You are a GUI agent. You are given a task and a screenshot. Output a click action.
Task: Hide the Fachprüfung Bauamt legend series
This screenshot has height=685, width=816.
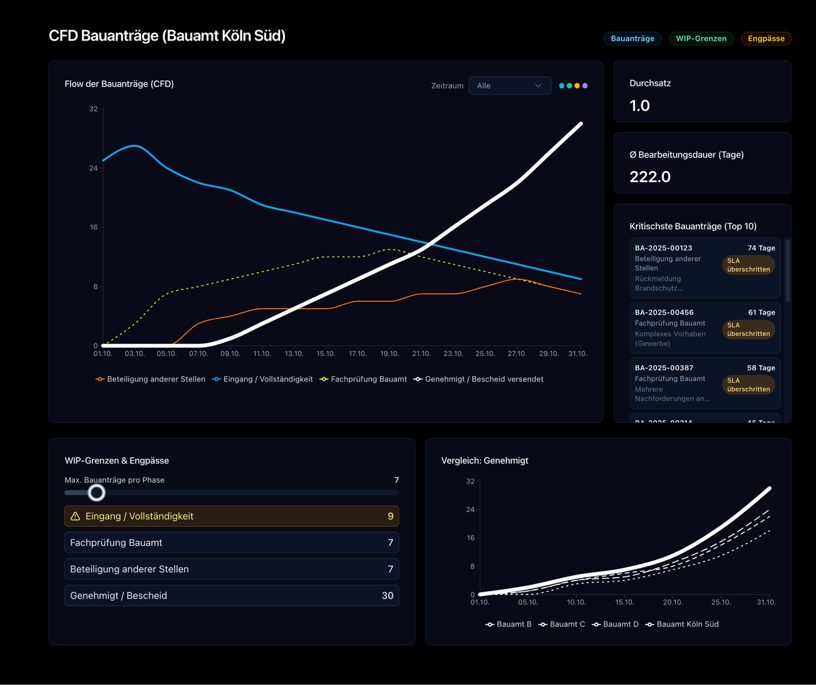(x=364, y=379)
